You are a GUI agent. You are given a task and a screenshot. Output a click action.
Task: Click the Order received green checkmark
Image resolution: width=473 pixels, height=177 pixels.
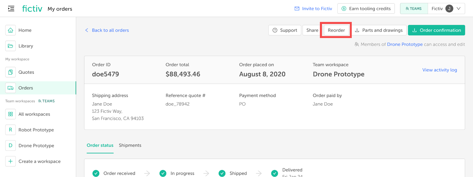pyautogui.click(x=96, y=173)
